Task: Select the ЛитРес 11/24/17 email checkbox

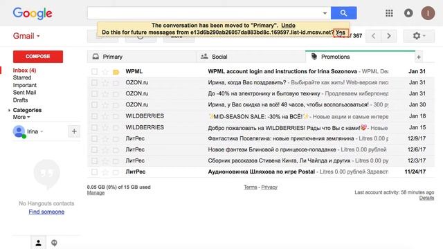Action: point(94,172)
